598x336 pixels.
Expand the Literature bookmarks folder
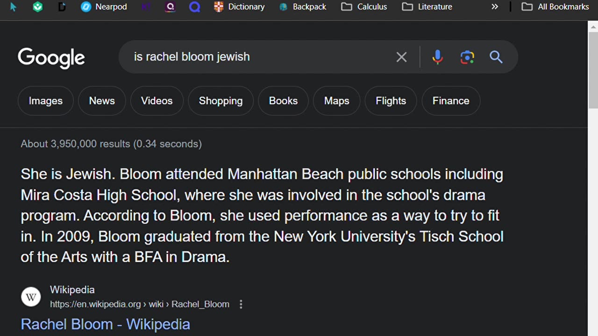(427, 7)
